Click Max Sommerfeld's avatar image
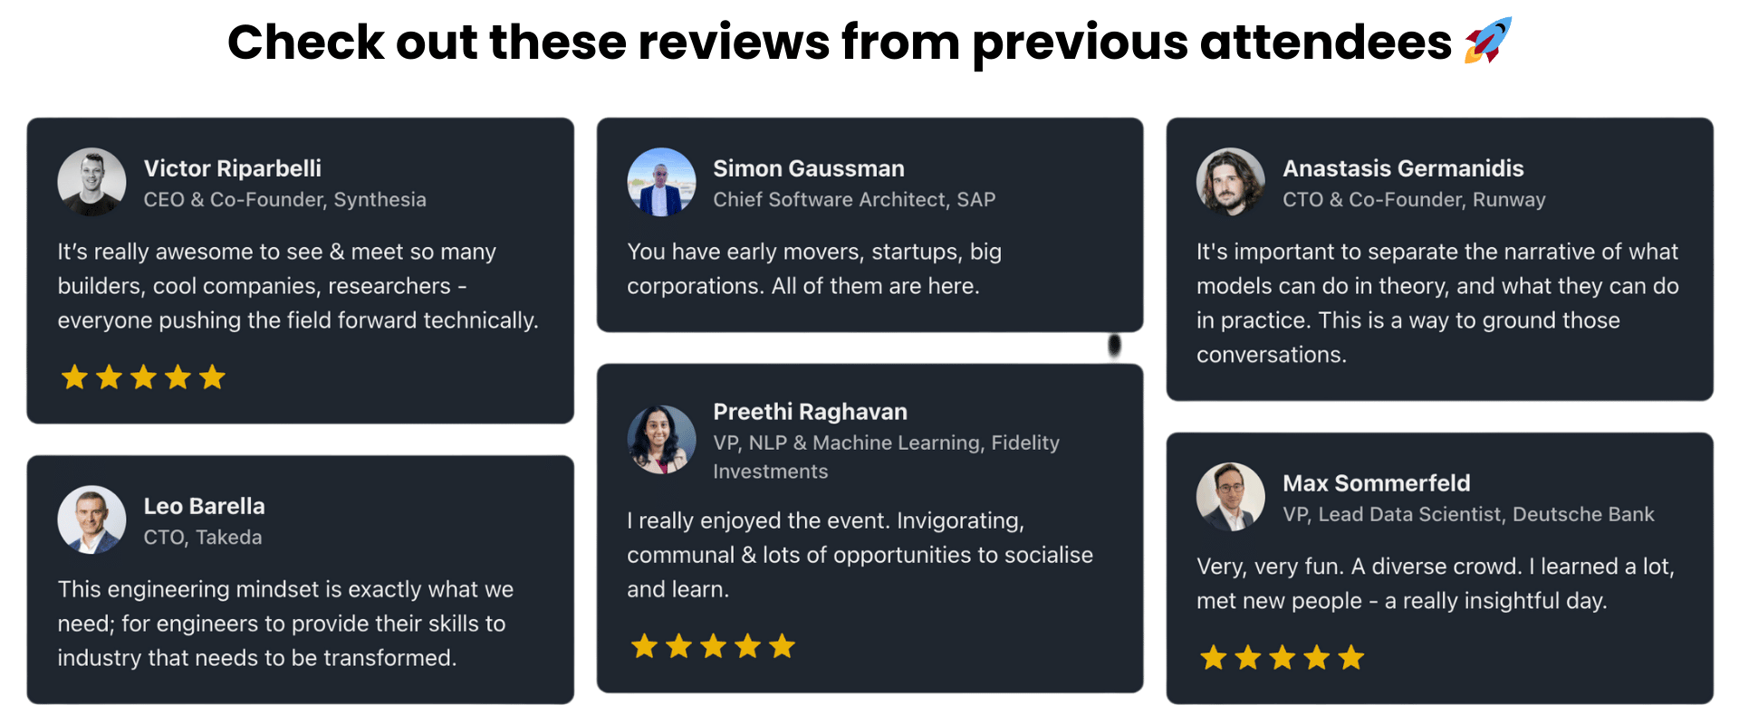 click(1230, 497)
